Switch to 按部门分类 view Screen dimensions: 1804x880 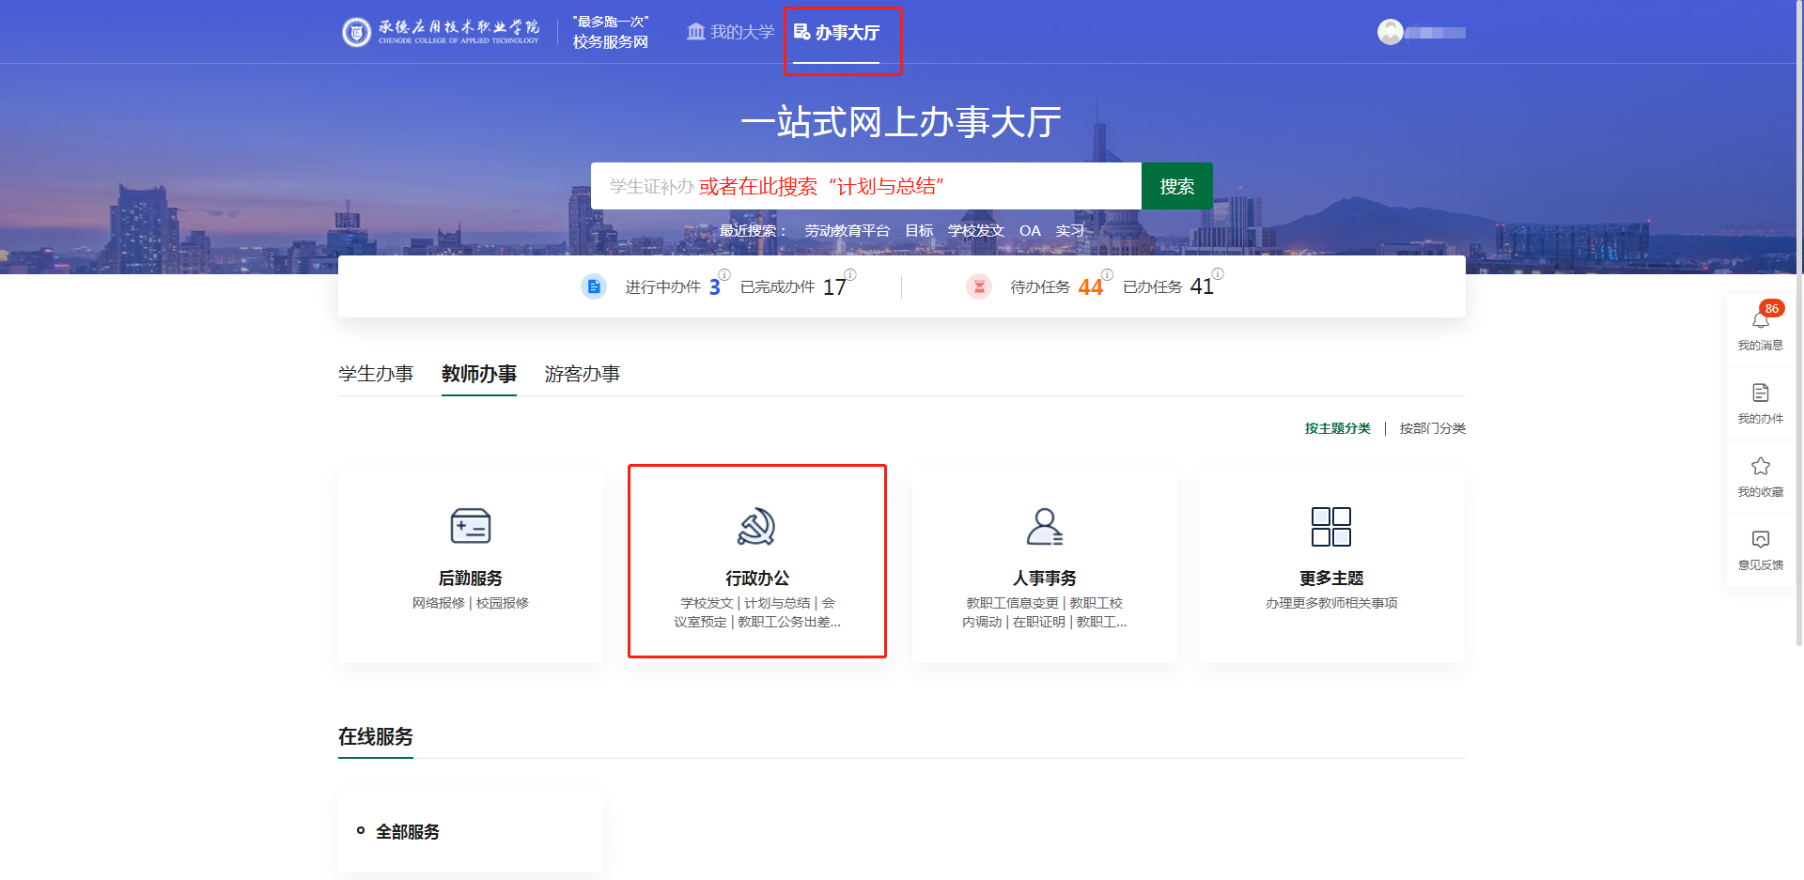(x=1432, y=428)
